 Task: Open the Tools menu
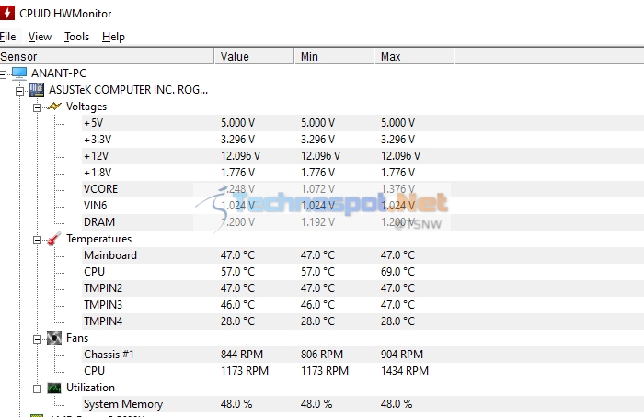click(76, 37)
